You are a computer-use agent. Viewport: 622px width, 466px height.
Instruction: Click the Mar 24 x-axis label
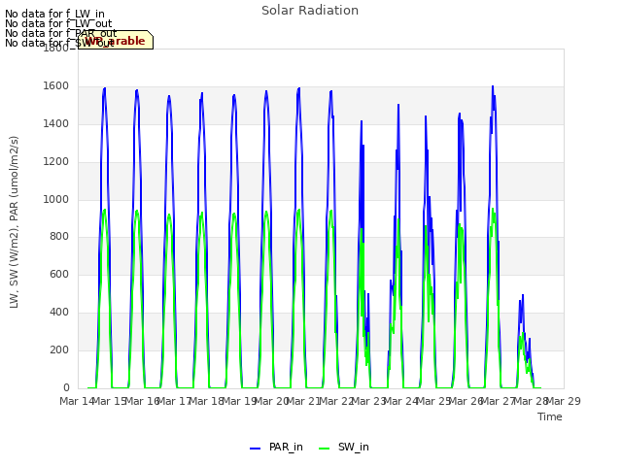click(401, 401)
